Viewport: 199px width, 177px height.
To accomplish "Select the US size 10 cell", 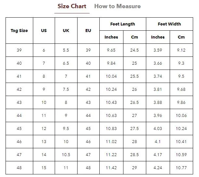I will pyautogui.click(x=44, y=103).
